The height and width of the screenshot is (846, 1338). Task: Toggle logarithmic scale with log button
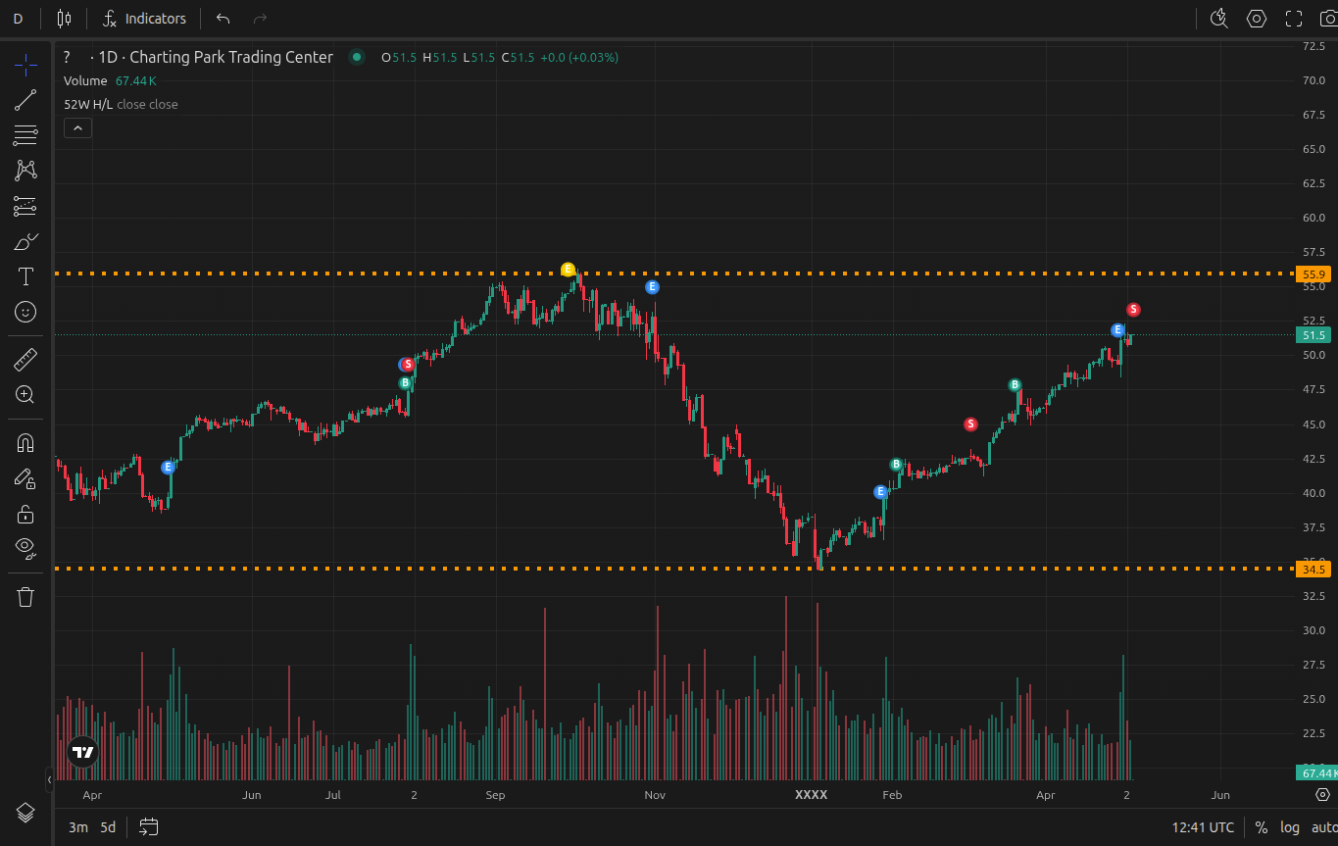tap(1289, 827)
